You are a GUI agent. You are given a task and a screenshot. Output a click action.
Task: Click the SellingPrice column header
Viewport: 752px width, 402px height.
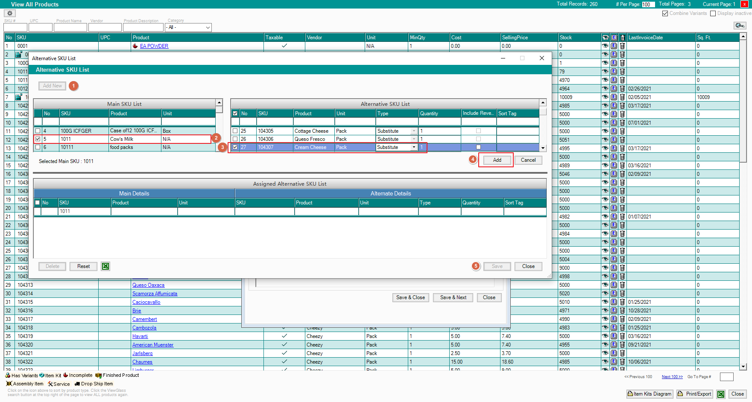(529, 38)
